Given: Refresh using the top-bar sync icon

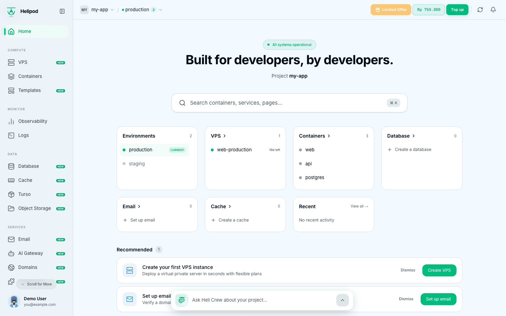Looking at the screenshot, I should point(480,10).
